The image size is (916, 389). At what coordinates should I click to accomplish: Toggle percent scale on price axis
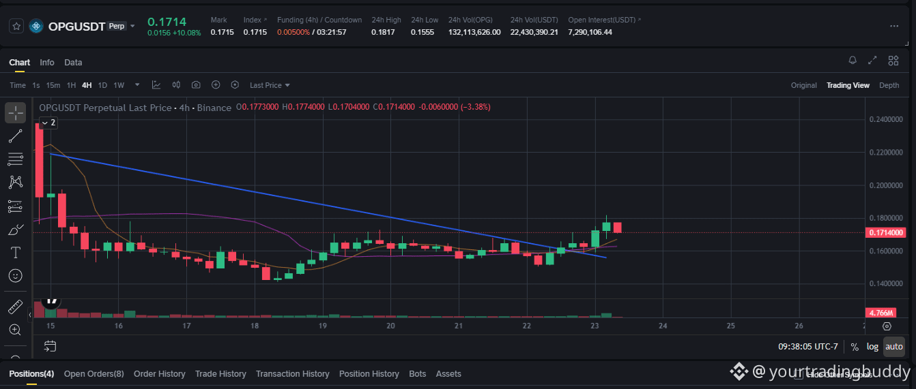click(855, 347)
